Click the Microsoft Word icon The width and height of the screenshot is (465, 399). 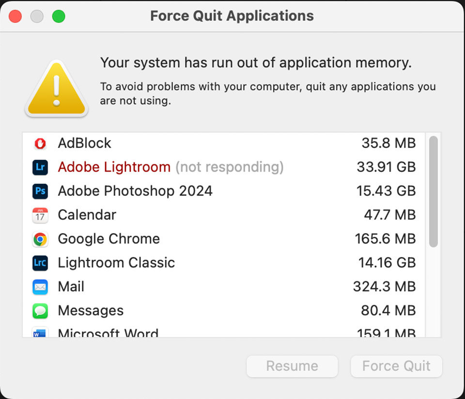pos(40,333)
